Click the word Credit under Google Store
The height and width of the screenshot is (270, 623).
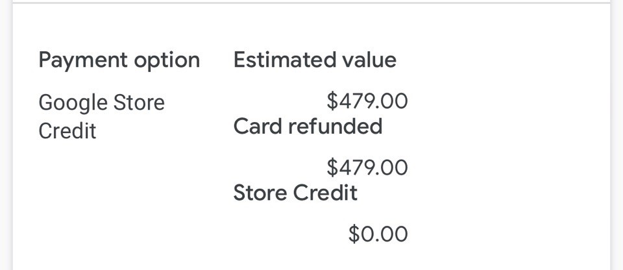(67, 131)
